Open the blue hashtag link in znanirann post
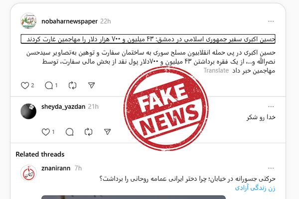 pos(255,188)
